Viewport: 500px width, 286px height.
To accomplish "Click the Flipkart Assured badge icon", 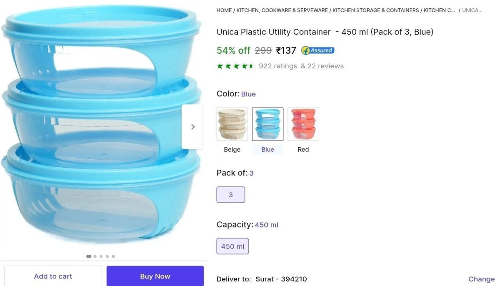I will pos(317,50).
